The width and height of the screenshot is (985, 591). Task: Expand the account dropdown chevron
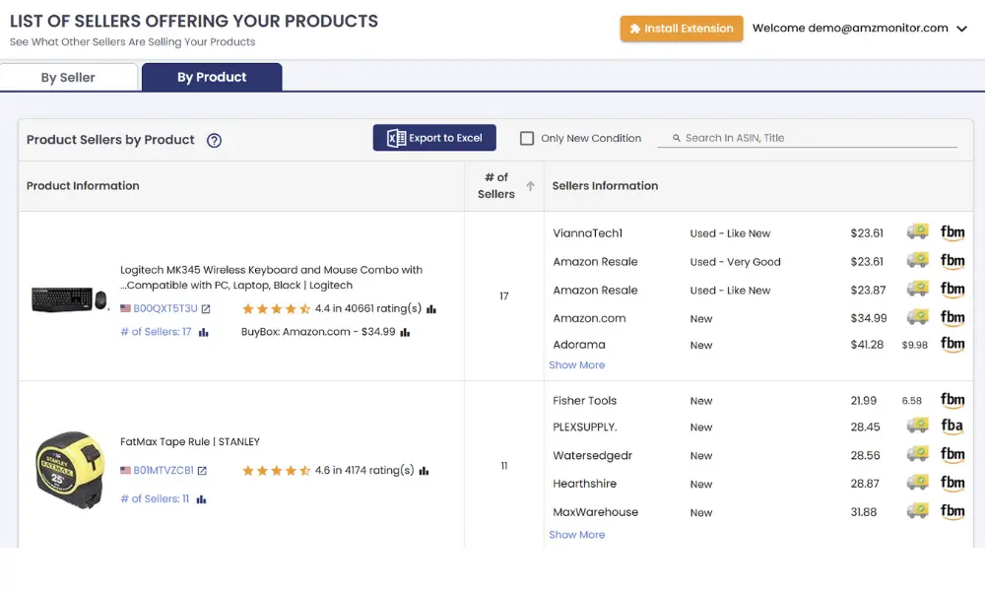pos(961,29)
